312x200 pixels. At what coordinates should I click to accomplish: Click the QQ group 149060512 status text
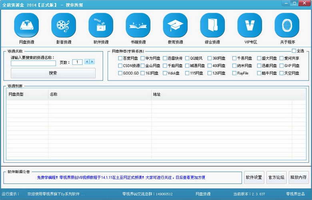point(148,194)
